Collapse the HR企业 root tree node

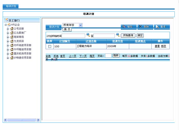(x=6, y=25)
